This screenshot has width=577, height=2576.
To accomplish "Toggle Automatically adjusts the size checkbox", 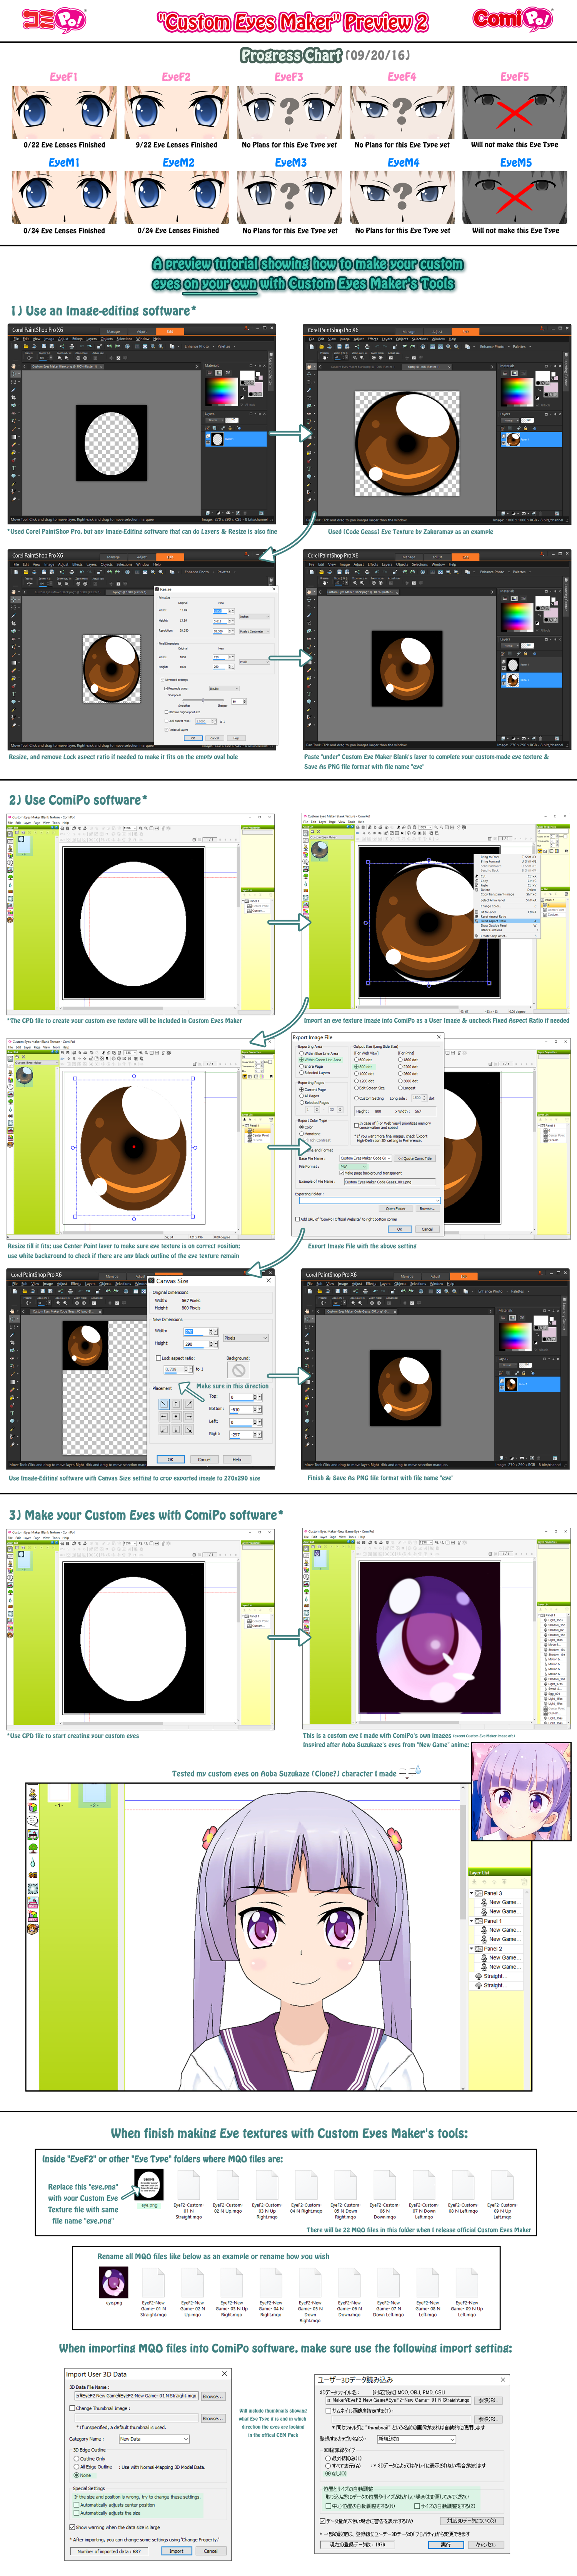I will pyautogui.click(x=77, y=2513).
